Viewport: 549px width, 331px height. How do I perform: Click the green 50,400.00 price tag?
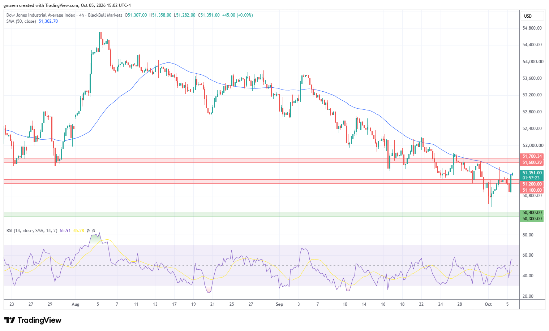tap(532, 213)
